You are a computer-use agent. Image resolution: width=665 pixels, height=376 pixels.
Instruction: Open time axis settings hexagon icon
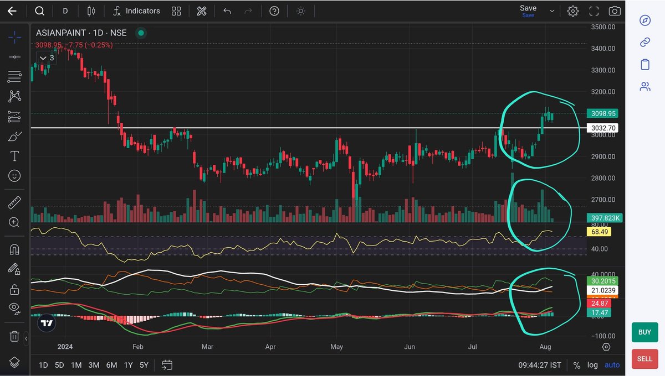(606, 347)
